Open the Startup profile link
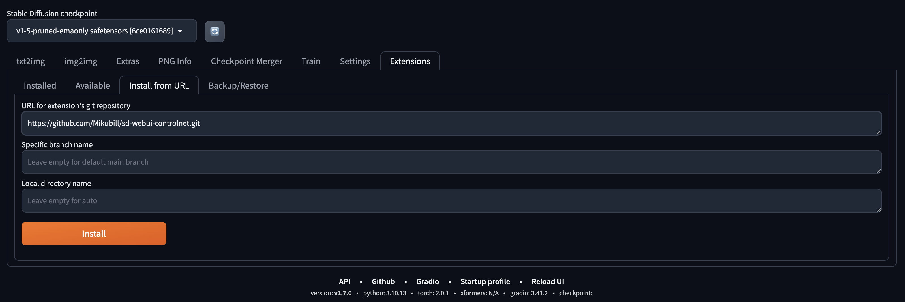905x302 pixels. pyautogui.click(x=485, y=281)
